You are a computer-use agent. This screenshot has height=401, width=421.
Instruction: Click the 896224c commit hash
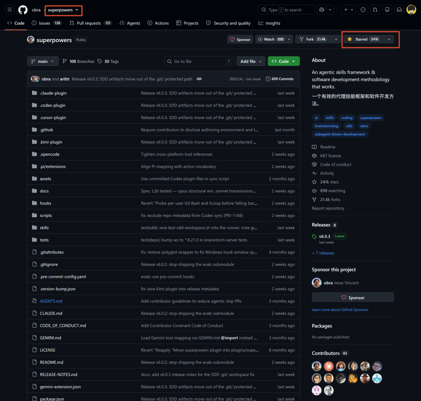pos(236,79)
